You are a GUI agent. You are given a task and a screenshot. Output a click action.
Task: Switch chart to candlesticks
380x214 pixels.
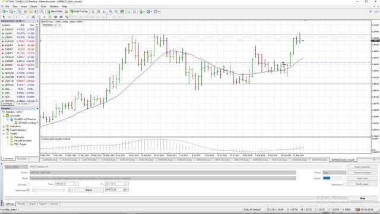[x=99, y=11]
